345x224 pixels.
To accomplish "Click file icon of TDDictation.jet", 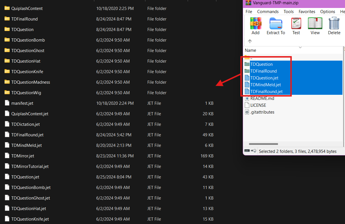I will tap(7, 124).
